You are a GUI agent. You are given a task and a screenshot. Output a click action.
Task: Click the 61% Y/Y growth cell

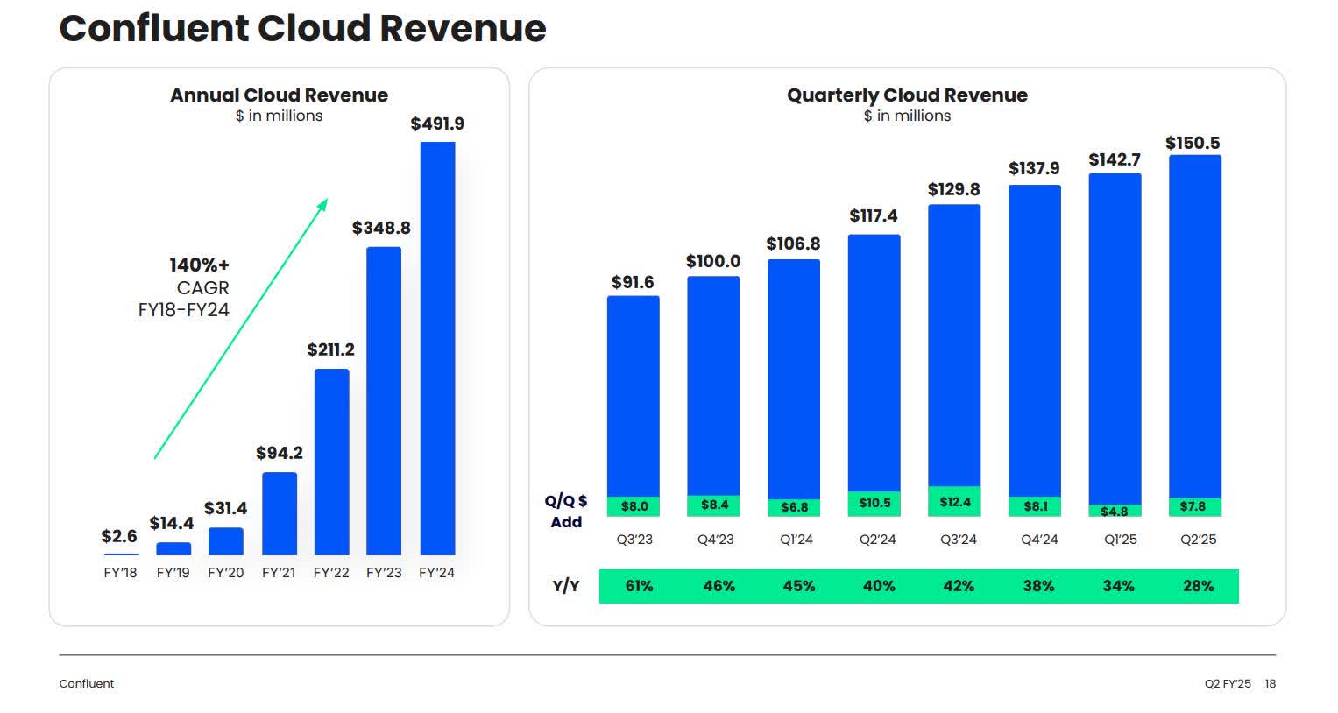[638, 586]
